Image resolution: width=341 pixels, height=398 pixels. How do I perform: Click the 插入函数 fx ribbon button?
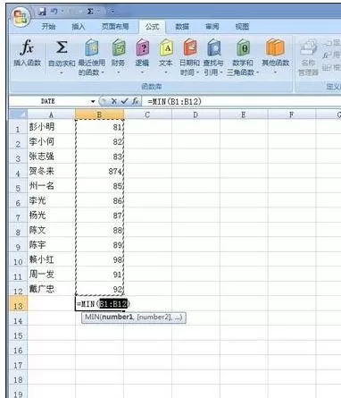(27, 53)
